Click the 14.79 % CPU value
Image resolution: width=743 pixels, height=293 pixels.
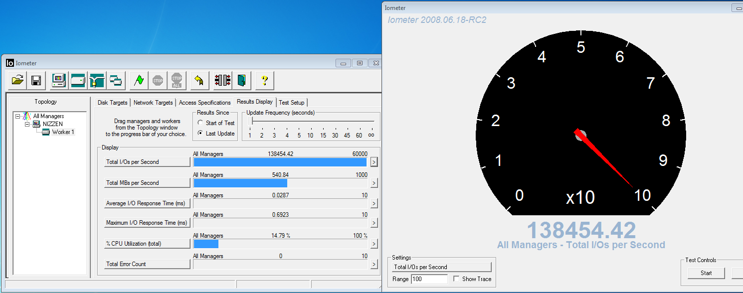click(x=281, y=236)
